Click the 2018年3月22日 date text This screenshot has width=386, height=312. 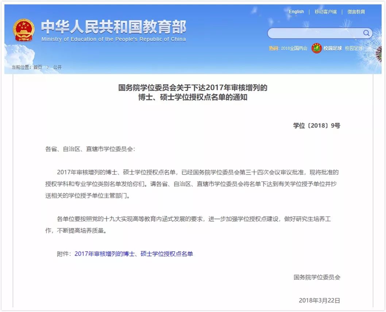319,300
